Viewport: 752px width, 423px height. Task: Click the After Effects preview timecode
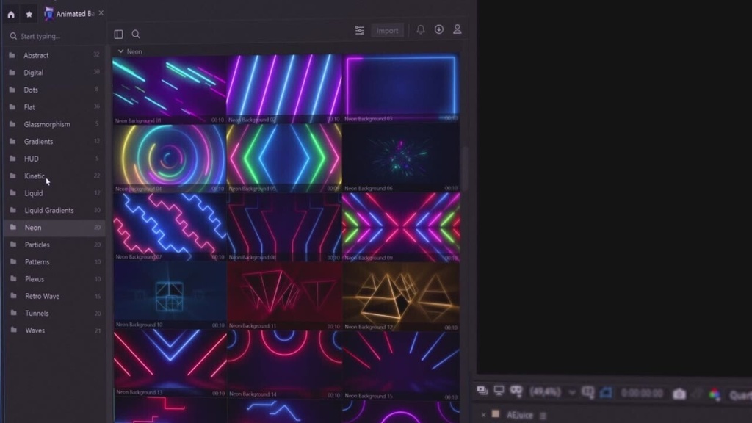pos(642,394)
